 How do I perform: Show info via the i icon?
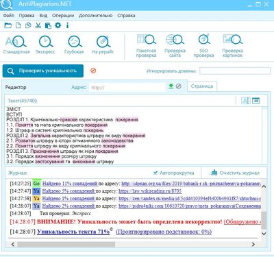67,25
